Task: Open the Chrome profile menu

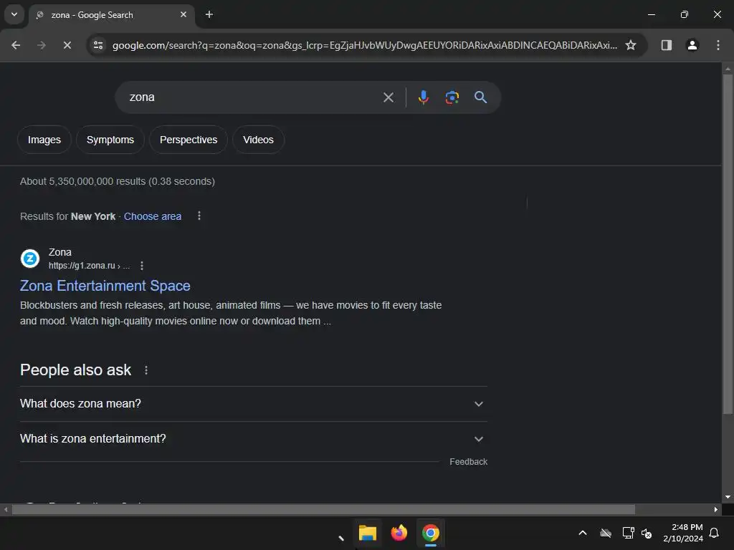Action: click(x=692, y=45)
